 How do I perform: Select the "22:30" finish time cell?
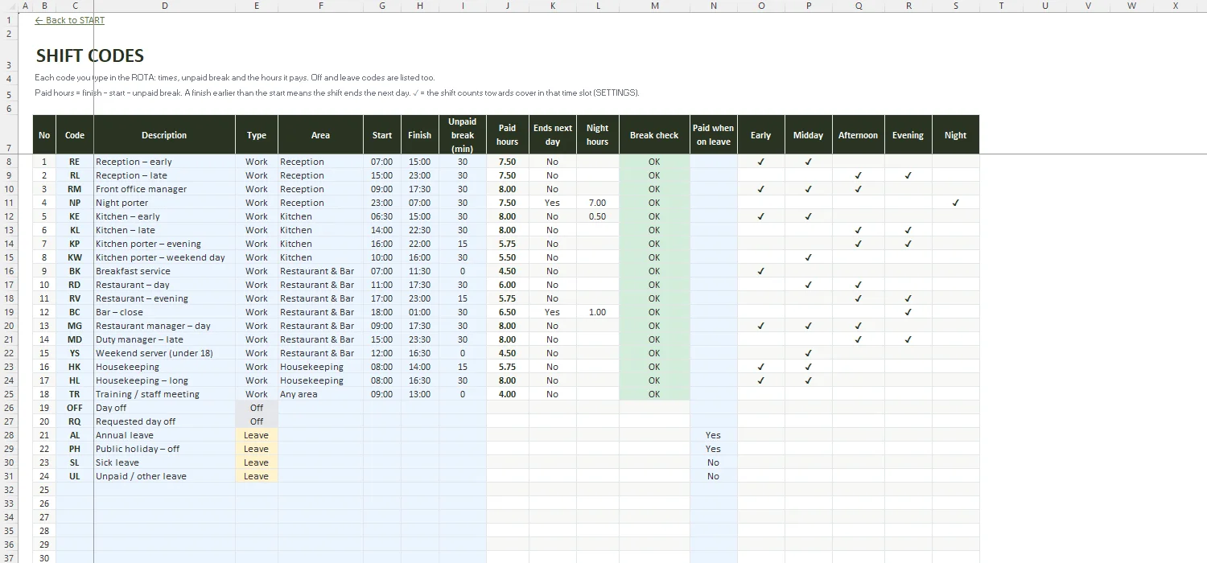420,230
